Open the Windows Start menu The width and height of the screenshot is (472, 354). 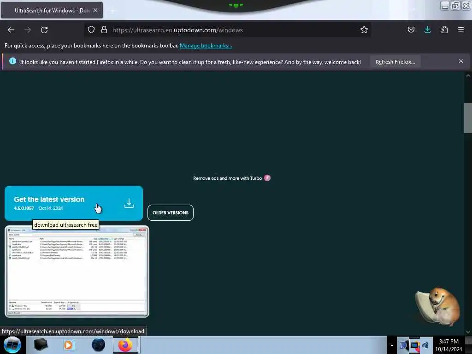coord(12,345)
